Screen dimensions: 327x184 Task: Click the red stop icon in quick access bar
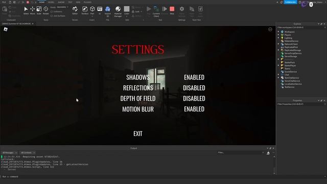tap(28, 2)
